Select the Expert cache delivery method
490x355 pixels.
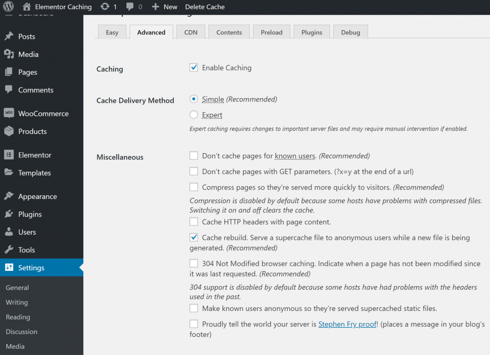[x=194, y=115]
